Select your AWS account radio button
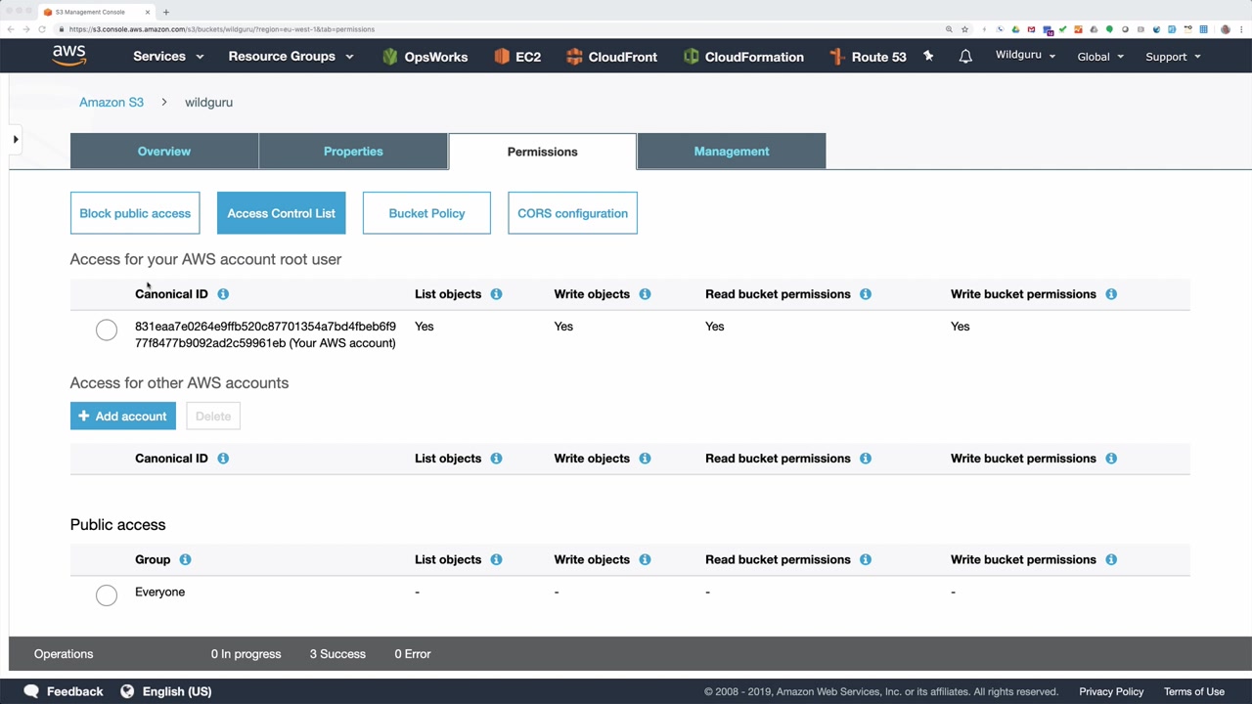 point(107,330)
